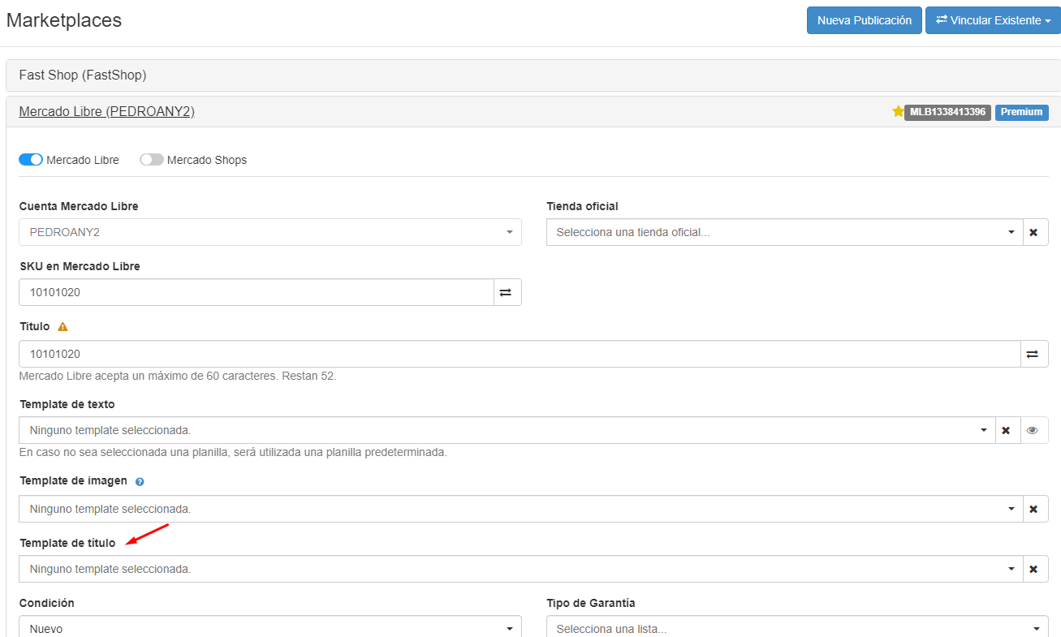Click the Nueva Publicación button

point(865,20)
